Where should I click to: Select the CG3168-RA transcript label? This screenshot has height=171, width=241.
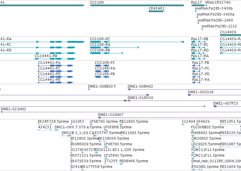coord(100,45)
